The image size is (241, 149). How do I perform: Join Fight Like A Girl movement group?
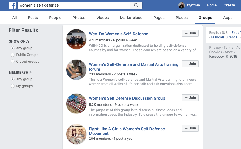(x=190, y=128)
